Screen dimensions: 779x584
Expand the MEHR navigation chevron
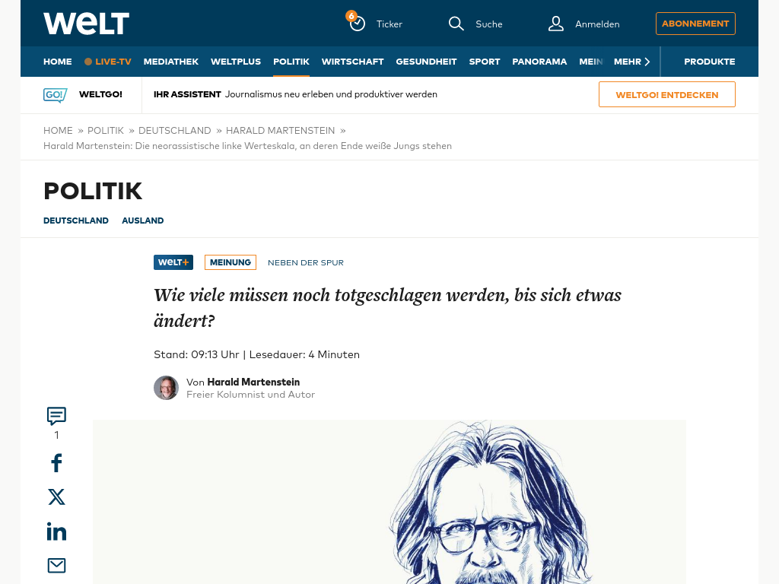click(x=647, y=62)
